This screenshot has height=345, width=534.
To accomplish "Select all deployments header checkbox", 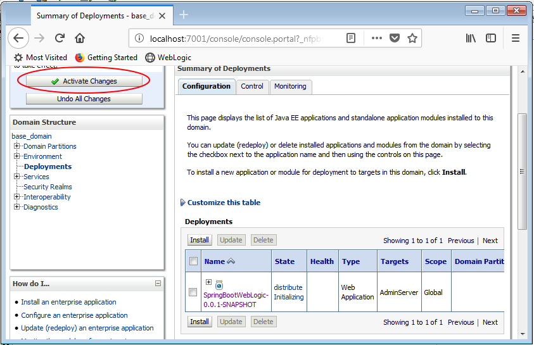I will pos(193,261).
